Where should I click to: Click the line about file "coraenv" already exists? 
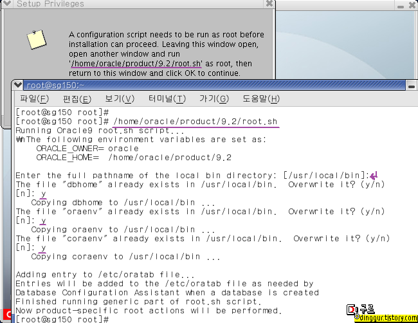(x=203, y=239)
